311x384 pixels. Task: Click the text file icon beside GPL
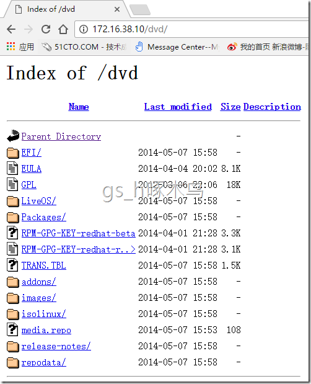(x=12, y=184)
